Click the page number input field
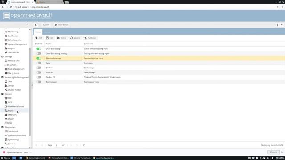 pyautogui.click(x=57, y=145)
